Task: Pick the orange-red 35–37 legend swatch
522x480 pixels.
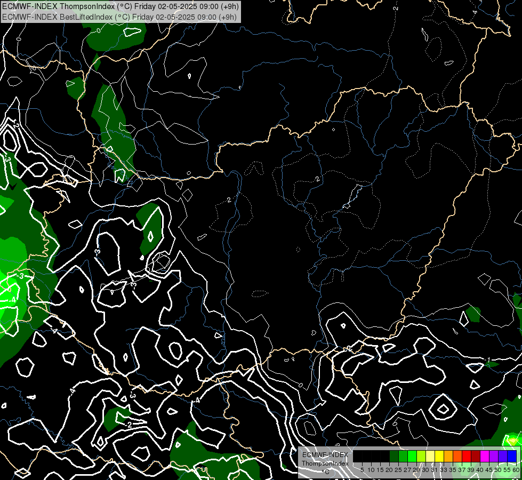Action: coord(457,456)
